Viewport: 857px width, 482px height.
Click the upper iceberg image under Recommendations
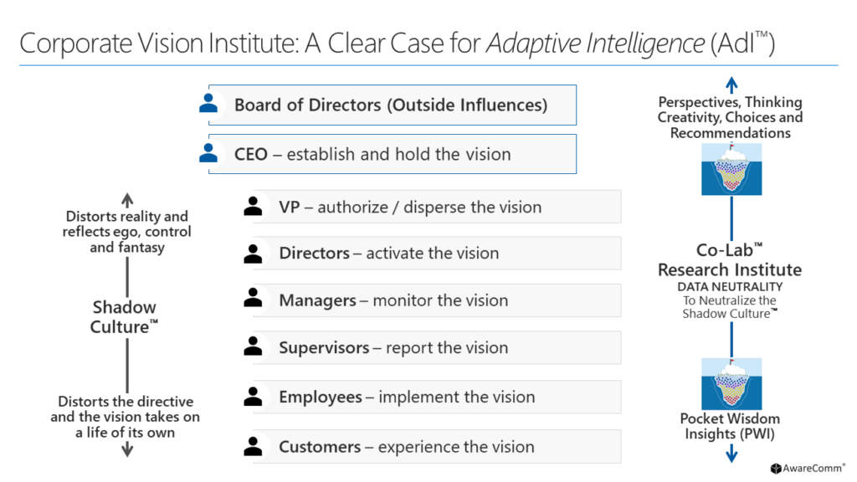point(731,169)
